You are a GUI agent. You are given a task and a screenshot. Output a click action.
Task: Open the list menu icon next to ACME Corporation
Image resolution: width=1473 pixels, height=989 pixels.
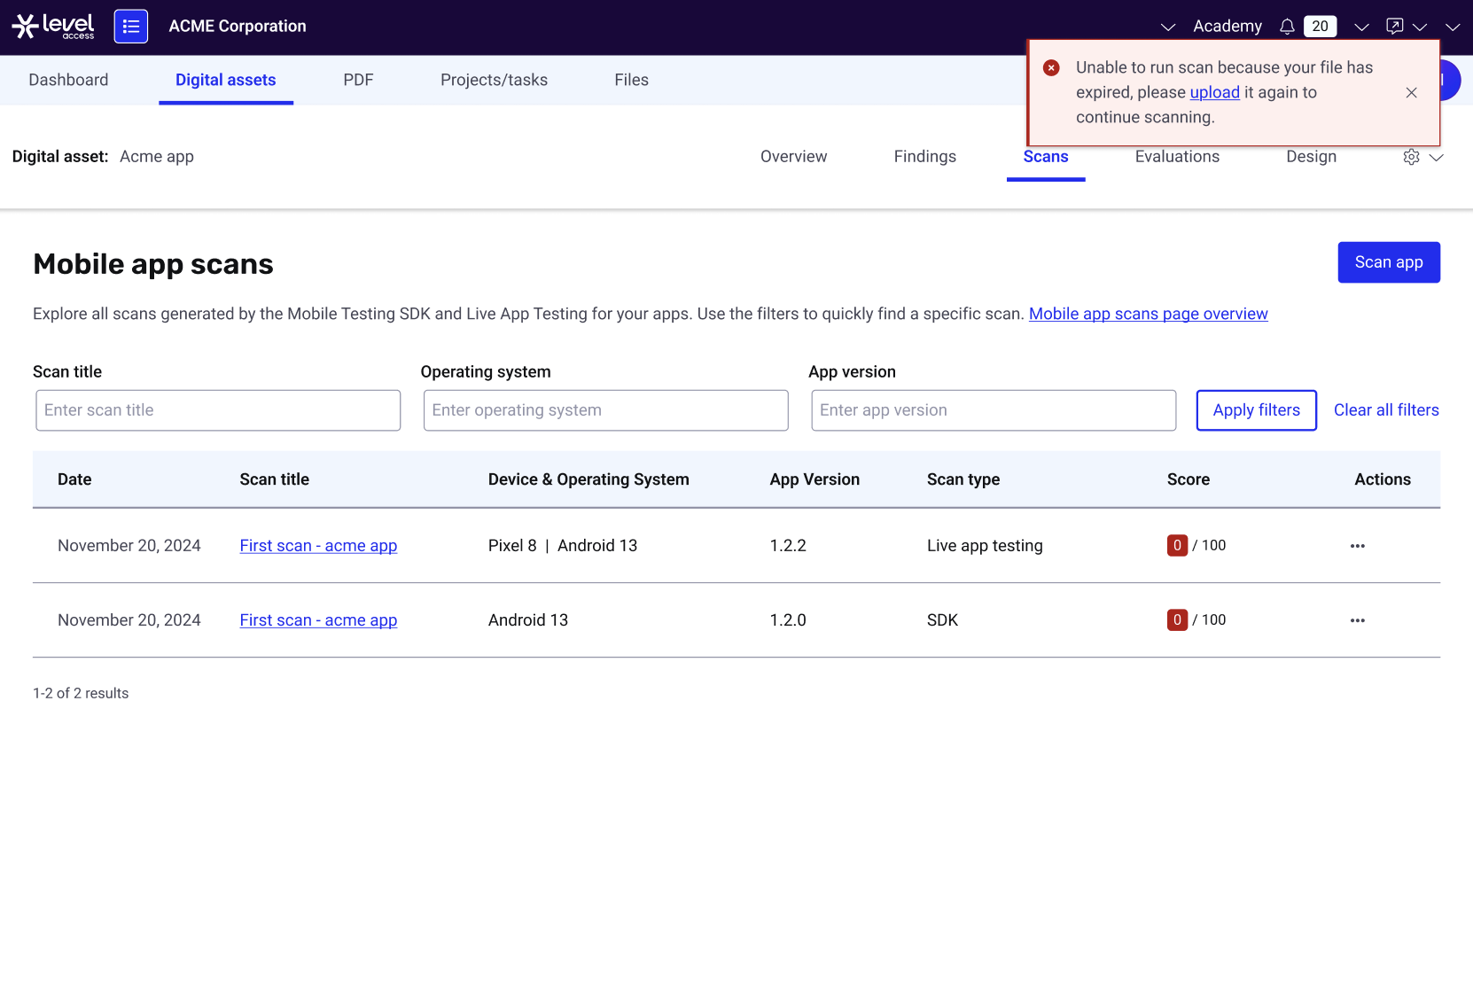(x=131, y=27)
